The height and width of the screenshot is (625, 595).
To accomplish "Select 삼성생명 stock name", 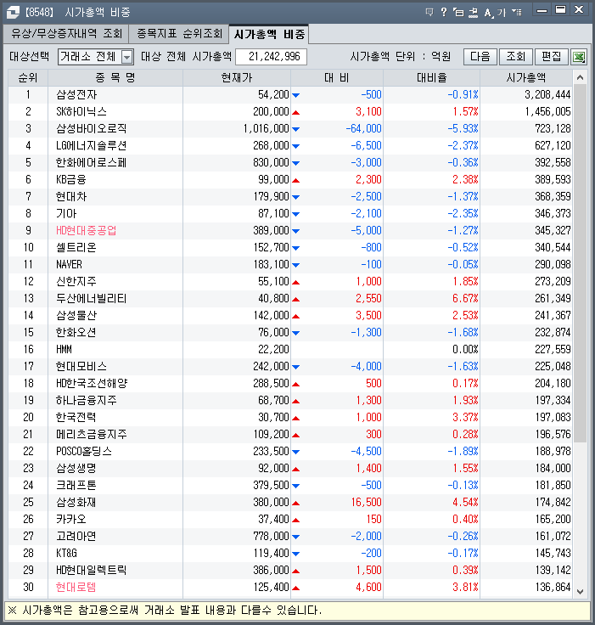I will (76, 469).
